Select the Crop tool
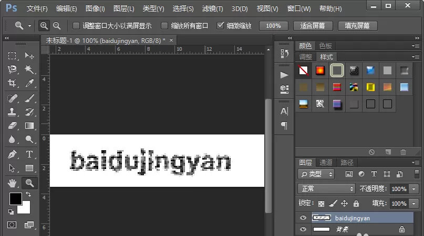Image resolution: width=424 pixels, height=236 pixels. click(x=12, y=83)
